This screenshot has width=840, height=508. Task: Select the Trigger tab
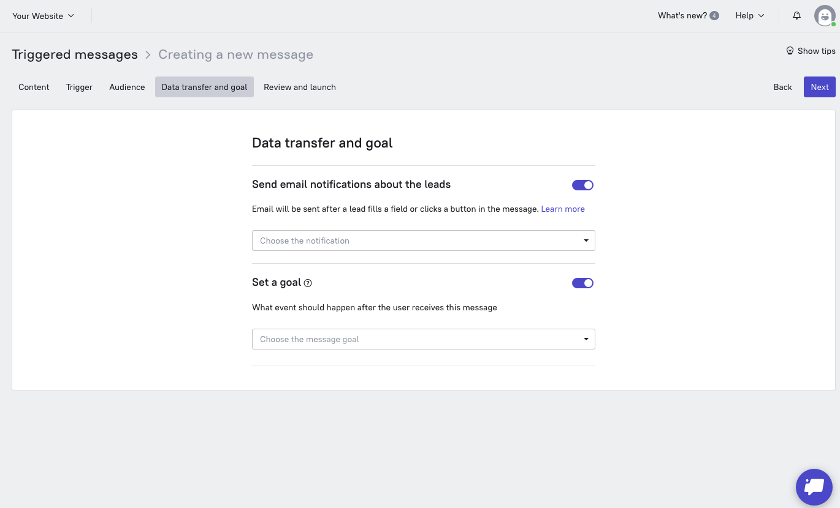pyautogui.click(x=79, y=87)
